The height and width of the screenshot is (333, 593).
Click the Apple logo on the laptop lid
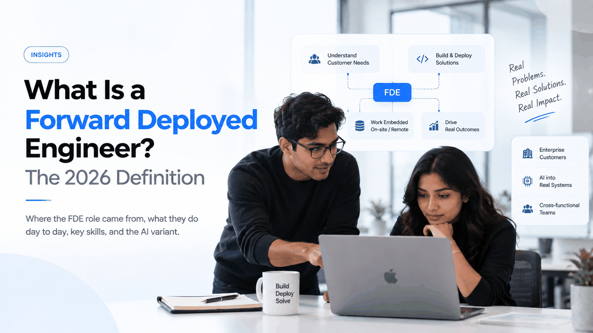[391, 276]
